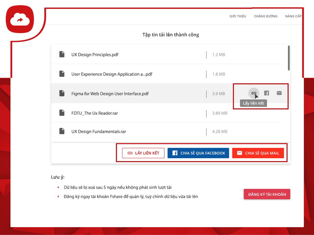Select Figma for Web Design User Interface.pdf

tap(110, 93)
